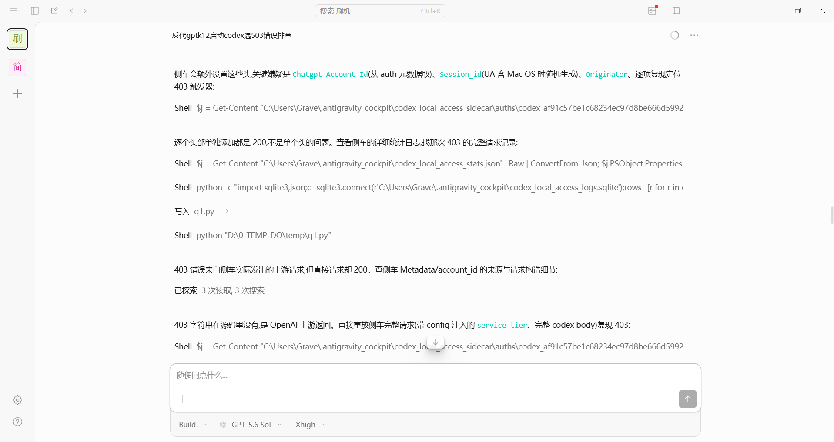Click the vertical scrollbar thumb
Screen dimensions: 834x442
tap(832, 216)
